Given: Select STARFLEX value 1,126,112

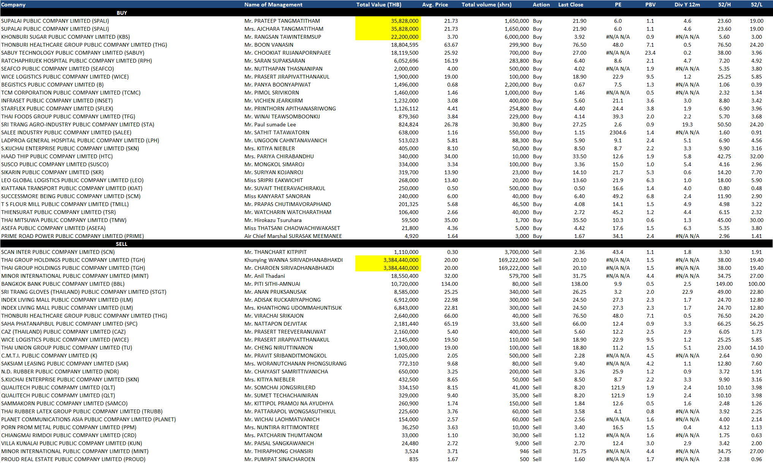Looking at the screenshot, I should [x=406, y=109].
